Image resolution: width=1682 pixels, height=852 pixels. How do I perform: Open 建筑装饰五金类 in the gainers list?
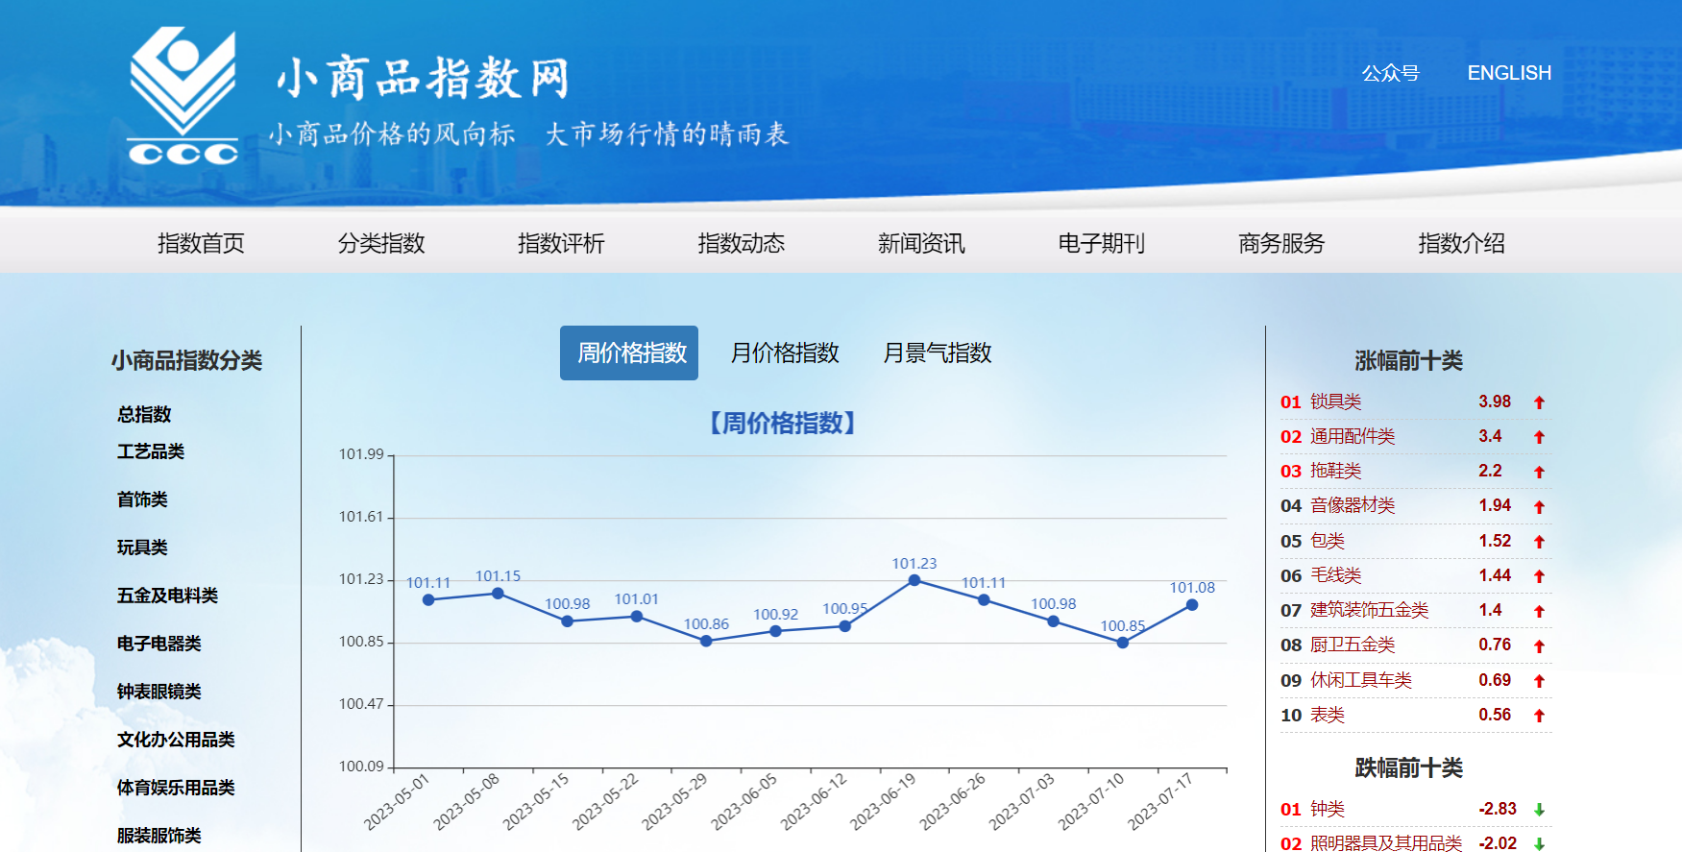point(1370,610)
